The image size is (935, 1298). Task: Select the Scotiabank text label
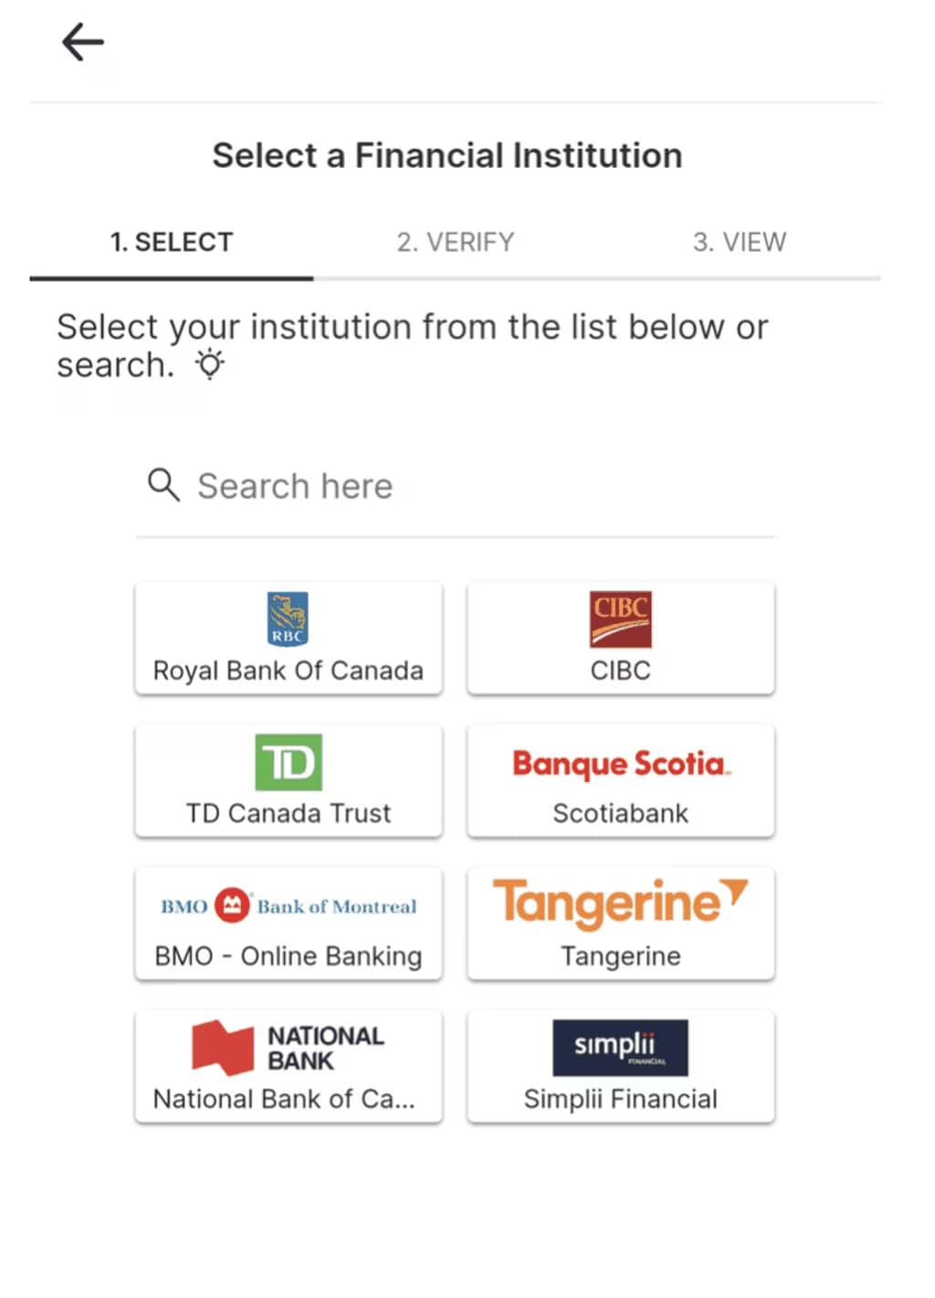pos(621,813)
